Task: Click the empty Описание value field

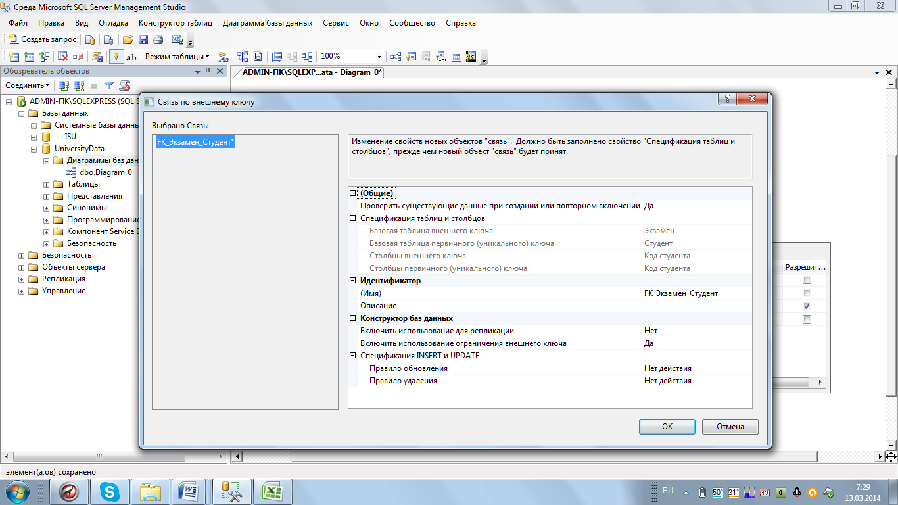Action: [x=697, y=306]
